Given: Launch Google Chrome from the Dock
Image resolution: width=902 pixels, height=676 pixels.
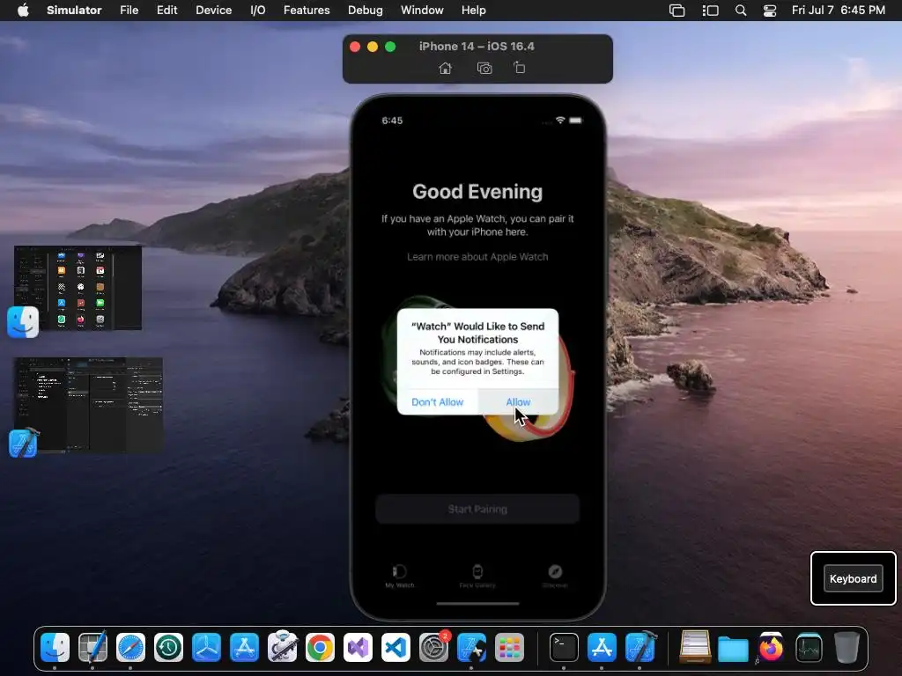Looking at the screenshot, I should [x=321, y=649].
